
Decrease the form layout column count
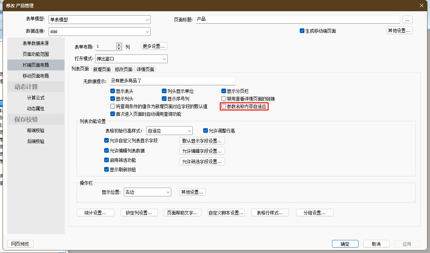pos(119,48)
